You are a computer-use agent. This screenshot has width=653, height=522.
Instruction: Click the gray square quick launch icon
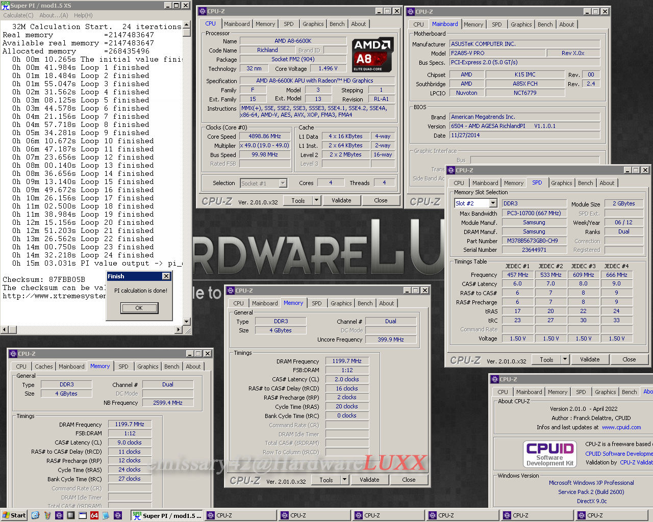pos(71,515)
